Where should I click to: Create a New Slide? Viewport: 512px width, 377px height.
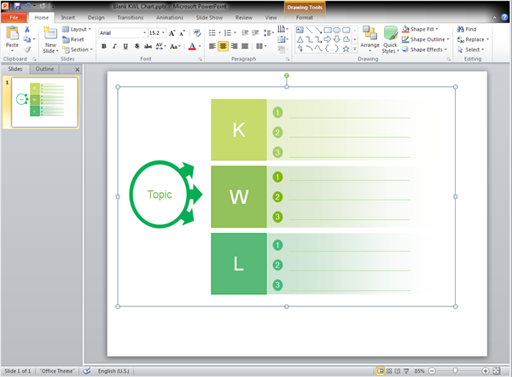click(x=51, y=35)
